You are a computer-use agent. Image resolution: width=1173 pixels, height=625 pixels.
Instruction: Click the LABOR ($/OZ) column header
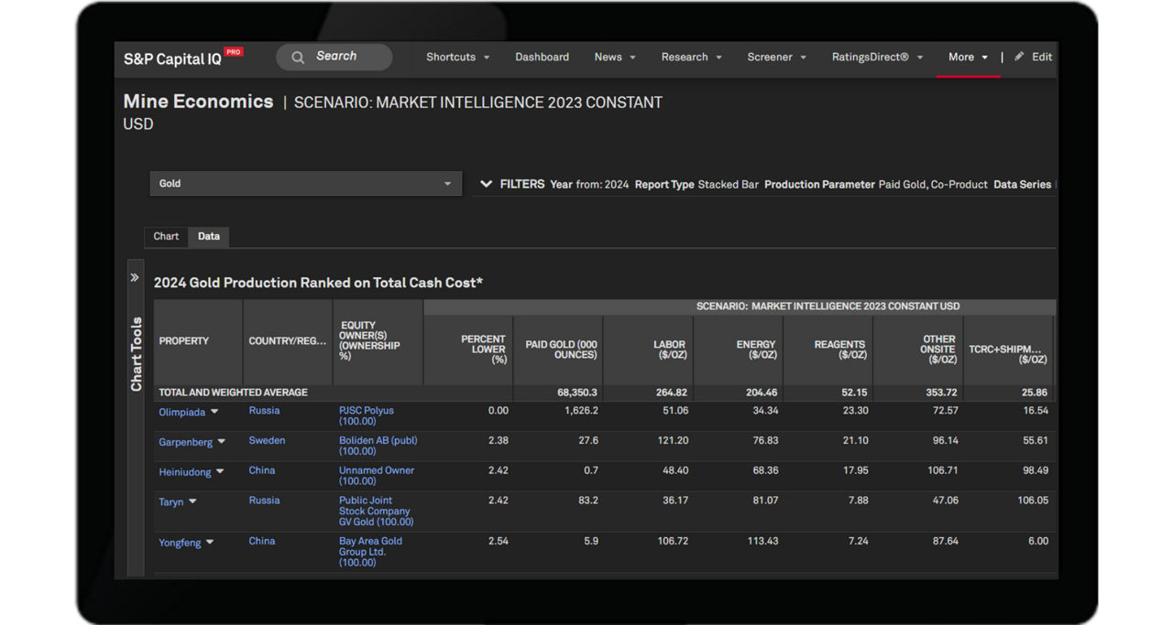pyautogui.click(x=648, y=350)
